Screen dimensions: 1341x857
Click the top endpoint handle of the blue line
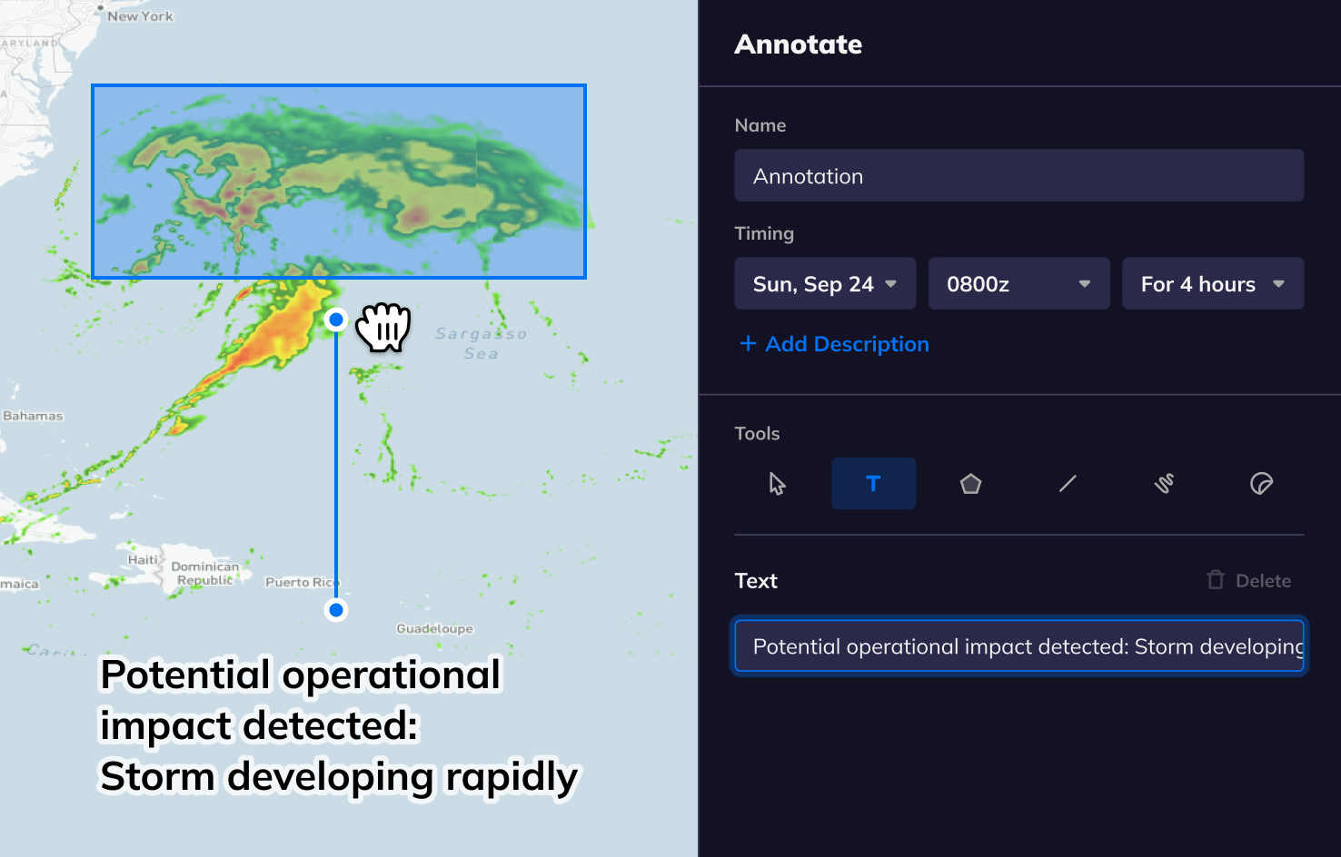pos(336,320)
